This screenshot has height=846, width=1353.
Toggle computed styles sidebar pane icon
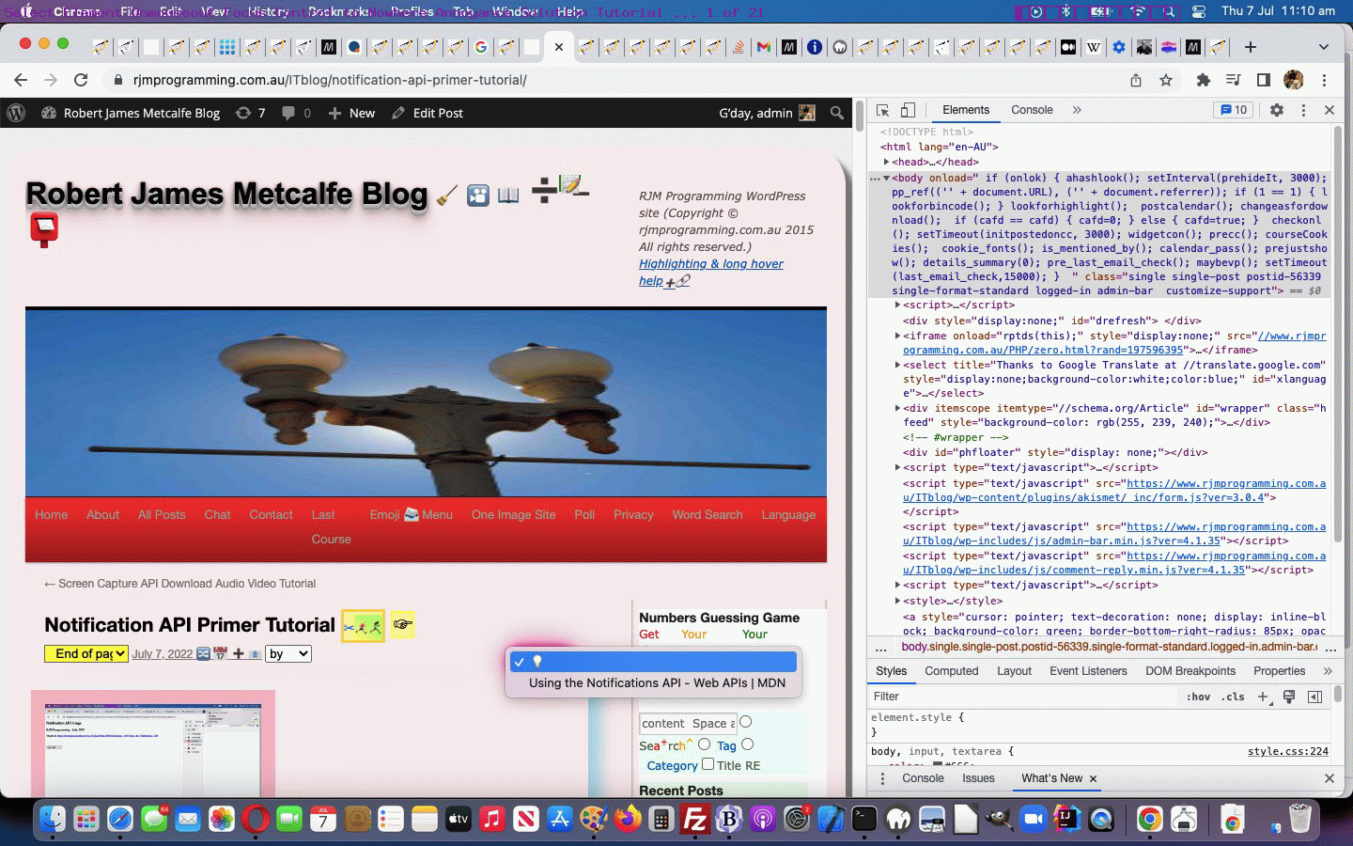(1314, 697)
